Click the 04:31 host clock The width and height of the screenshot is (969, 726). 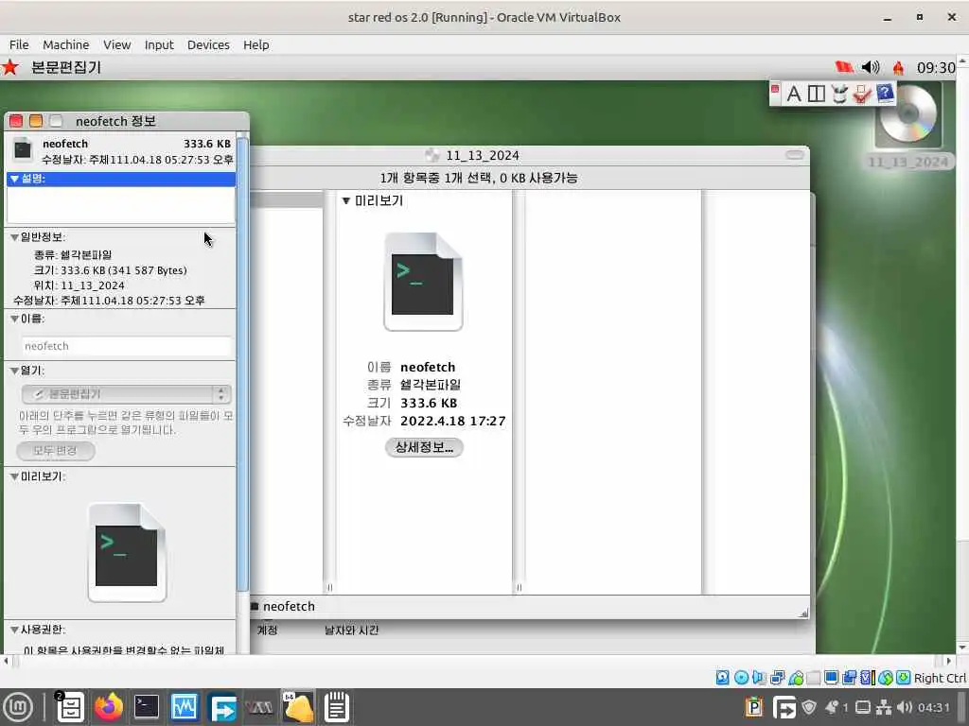933,707
